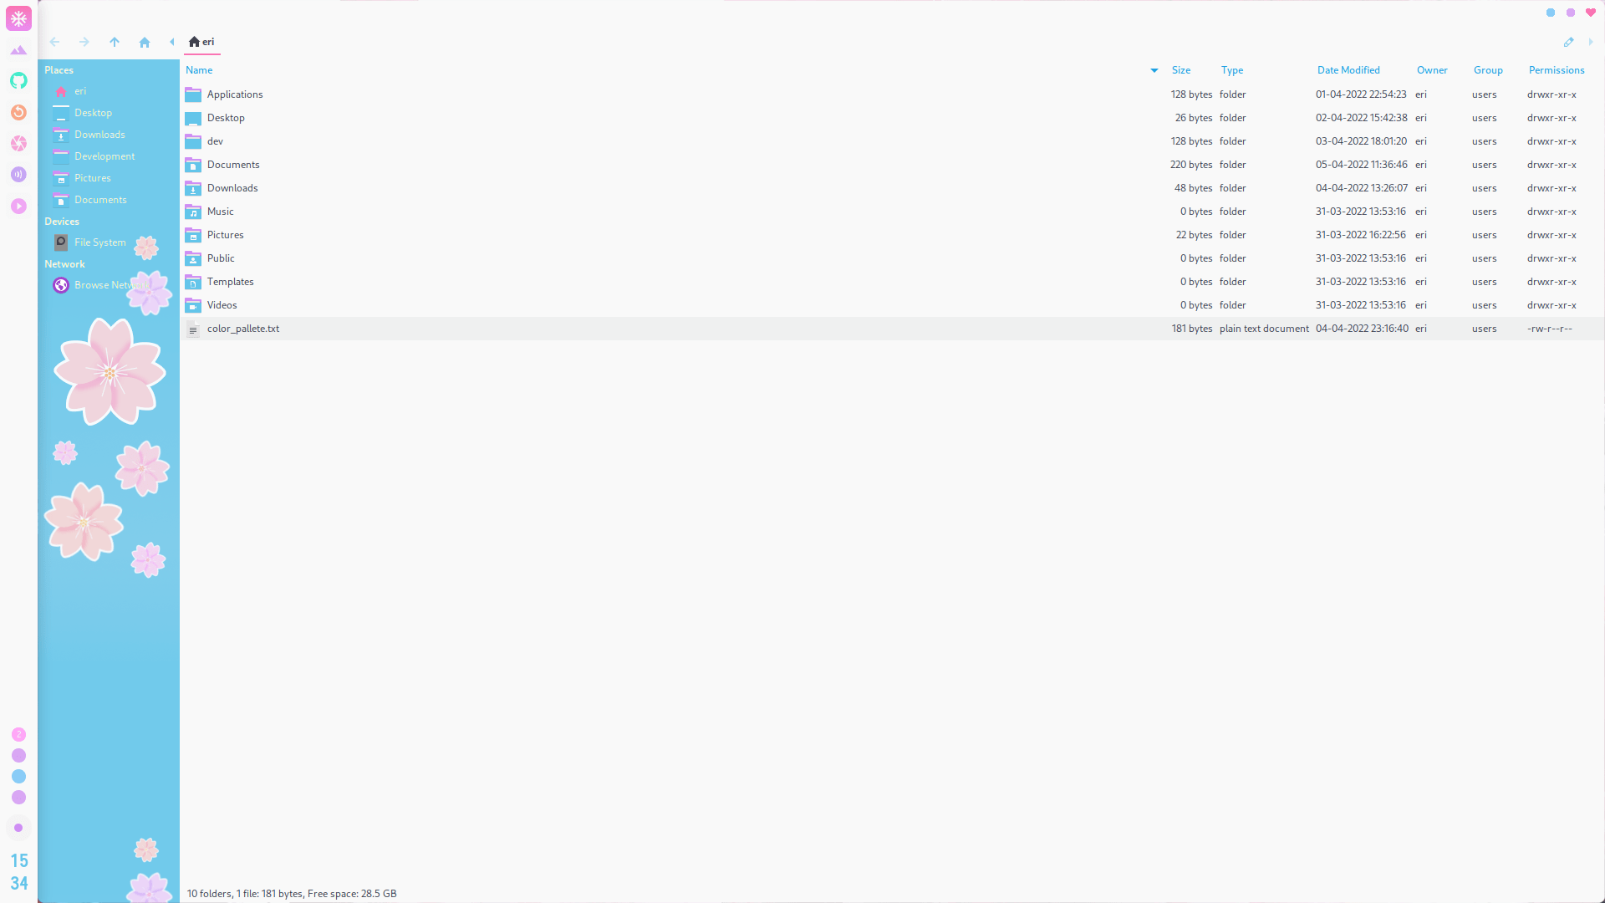Viewport: 1605px width, 903px height.
Task: Open the Documents folder in the list
Action: 233,165
